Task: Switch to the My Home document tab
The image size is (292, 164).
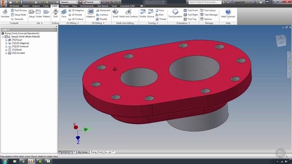Action: tap(83, 152)
